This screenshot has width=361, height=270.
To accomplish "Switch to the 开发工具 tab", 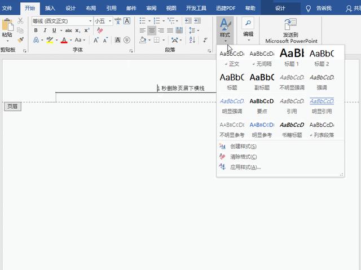I will click(196, 8).
